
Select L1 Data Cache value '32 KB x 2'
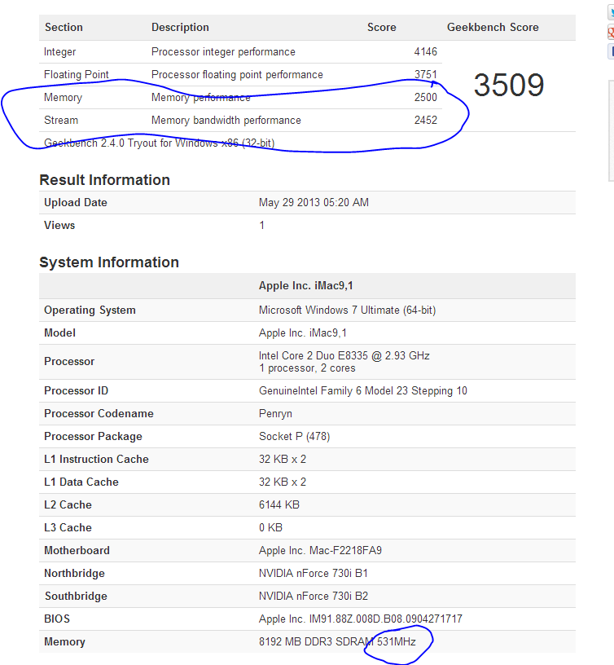(x=283, y=482)
